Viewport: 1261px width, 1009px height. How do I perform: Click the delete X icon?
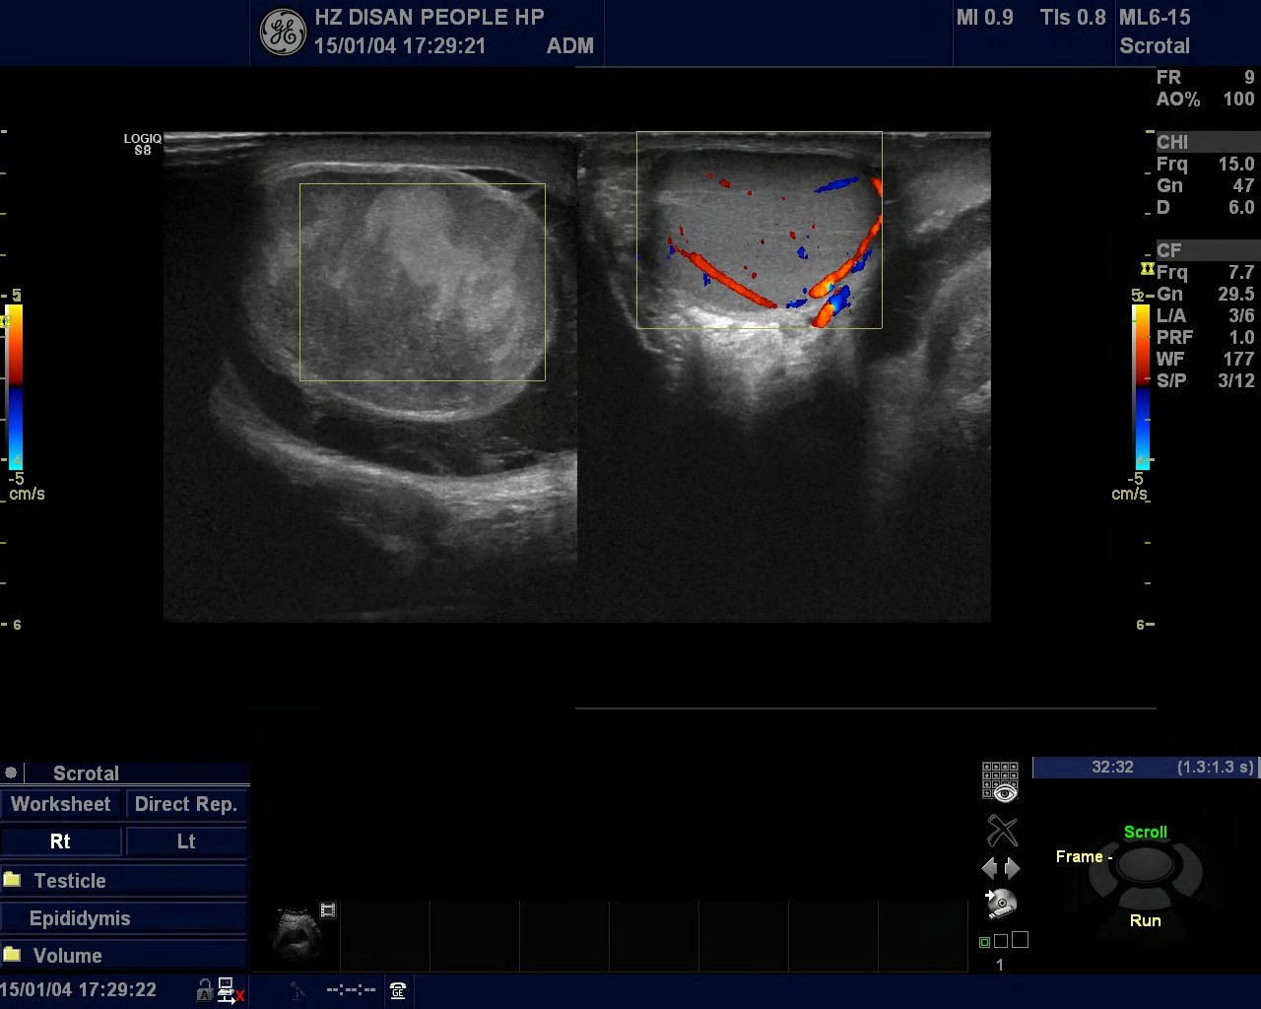(1002, 831)
